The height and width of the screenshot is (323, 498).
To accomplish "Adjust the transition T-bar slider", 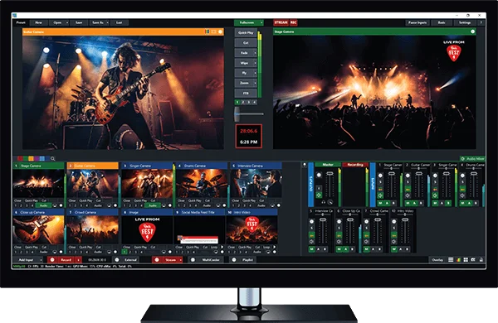I will (237, 113).
